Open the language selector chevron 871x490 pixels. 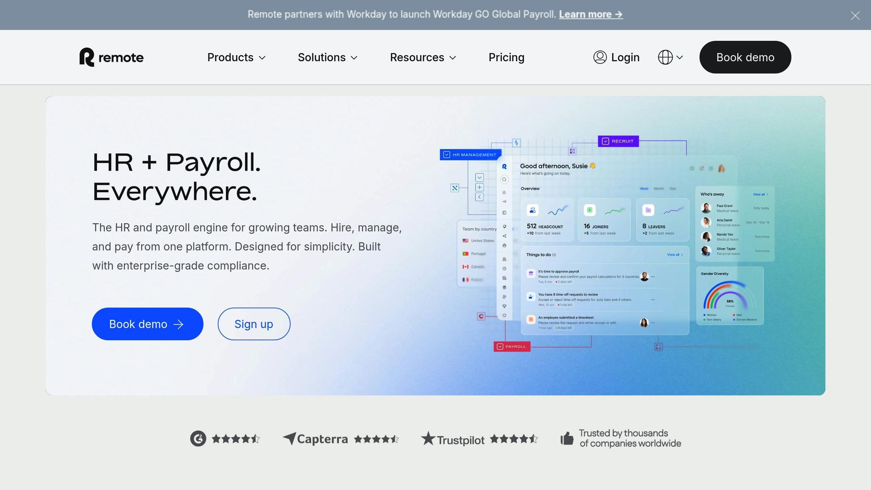click(x=680, y=57)
